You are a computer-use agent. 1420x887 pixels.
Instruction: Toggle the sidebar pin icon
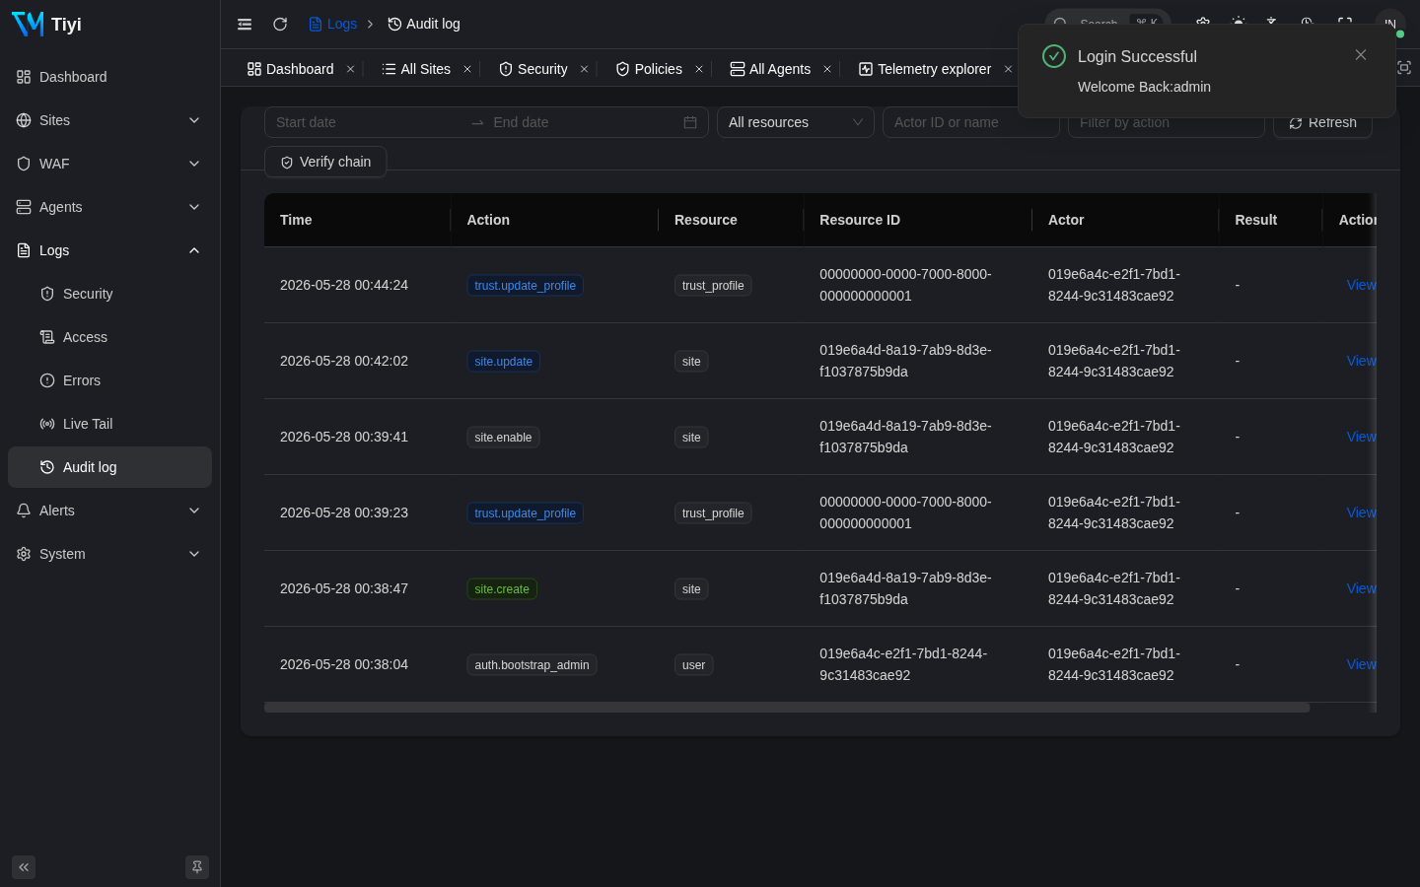click(197, 867)
